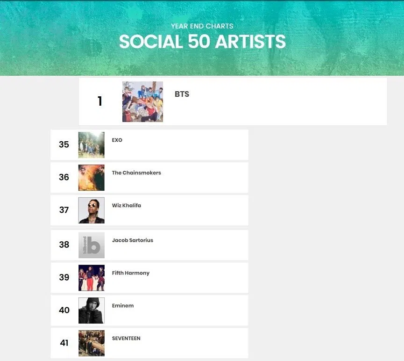Open the BTS group photo thumbnail

pyautogui.click(x=142, y=101)
